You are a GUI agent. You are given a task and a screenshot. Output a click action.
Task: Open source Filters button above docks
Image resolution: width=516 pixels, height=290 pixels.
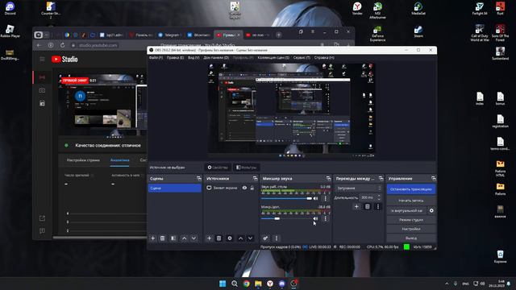246,168
